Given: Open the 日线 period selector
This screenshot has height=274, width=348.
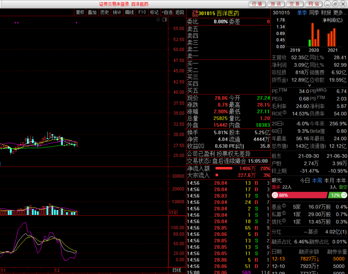Looking at the screenshot, I should click(177, 270).
